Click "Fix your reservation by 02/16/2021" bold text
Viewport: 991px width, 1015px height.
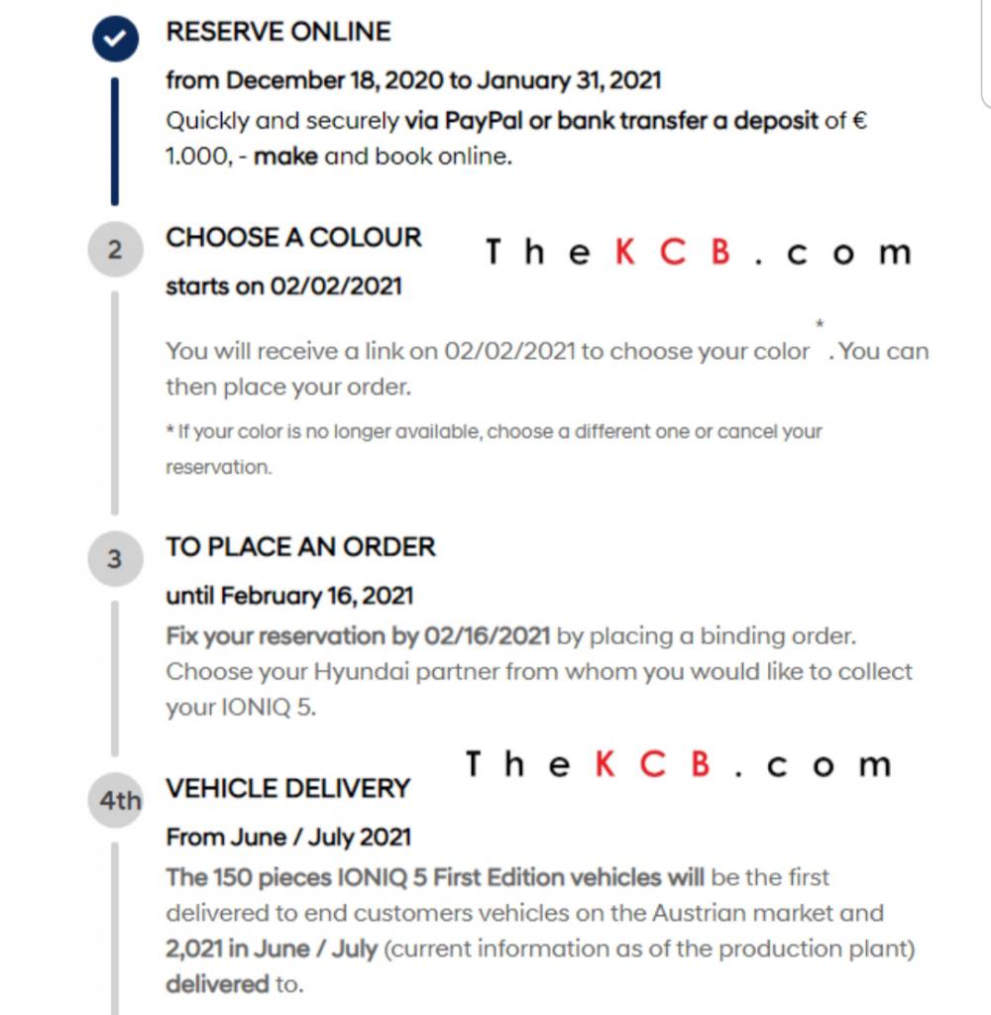359,635
